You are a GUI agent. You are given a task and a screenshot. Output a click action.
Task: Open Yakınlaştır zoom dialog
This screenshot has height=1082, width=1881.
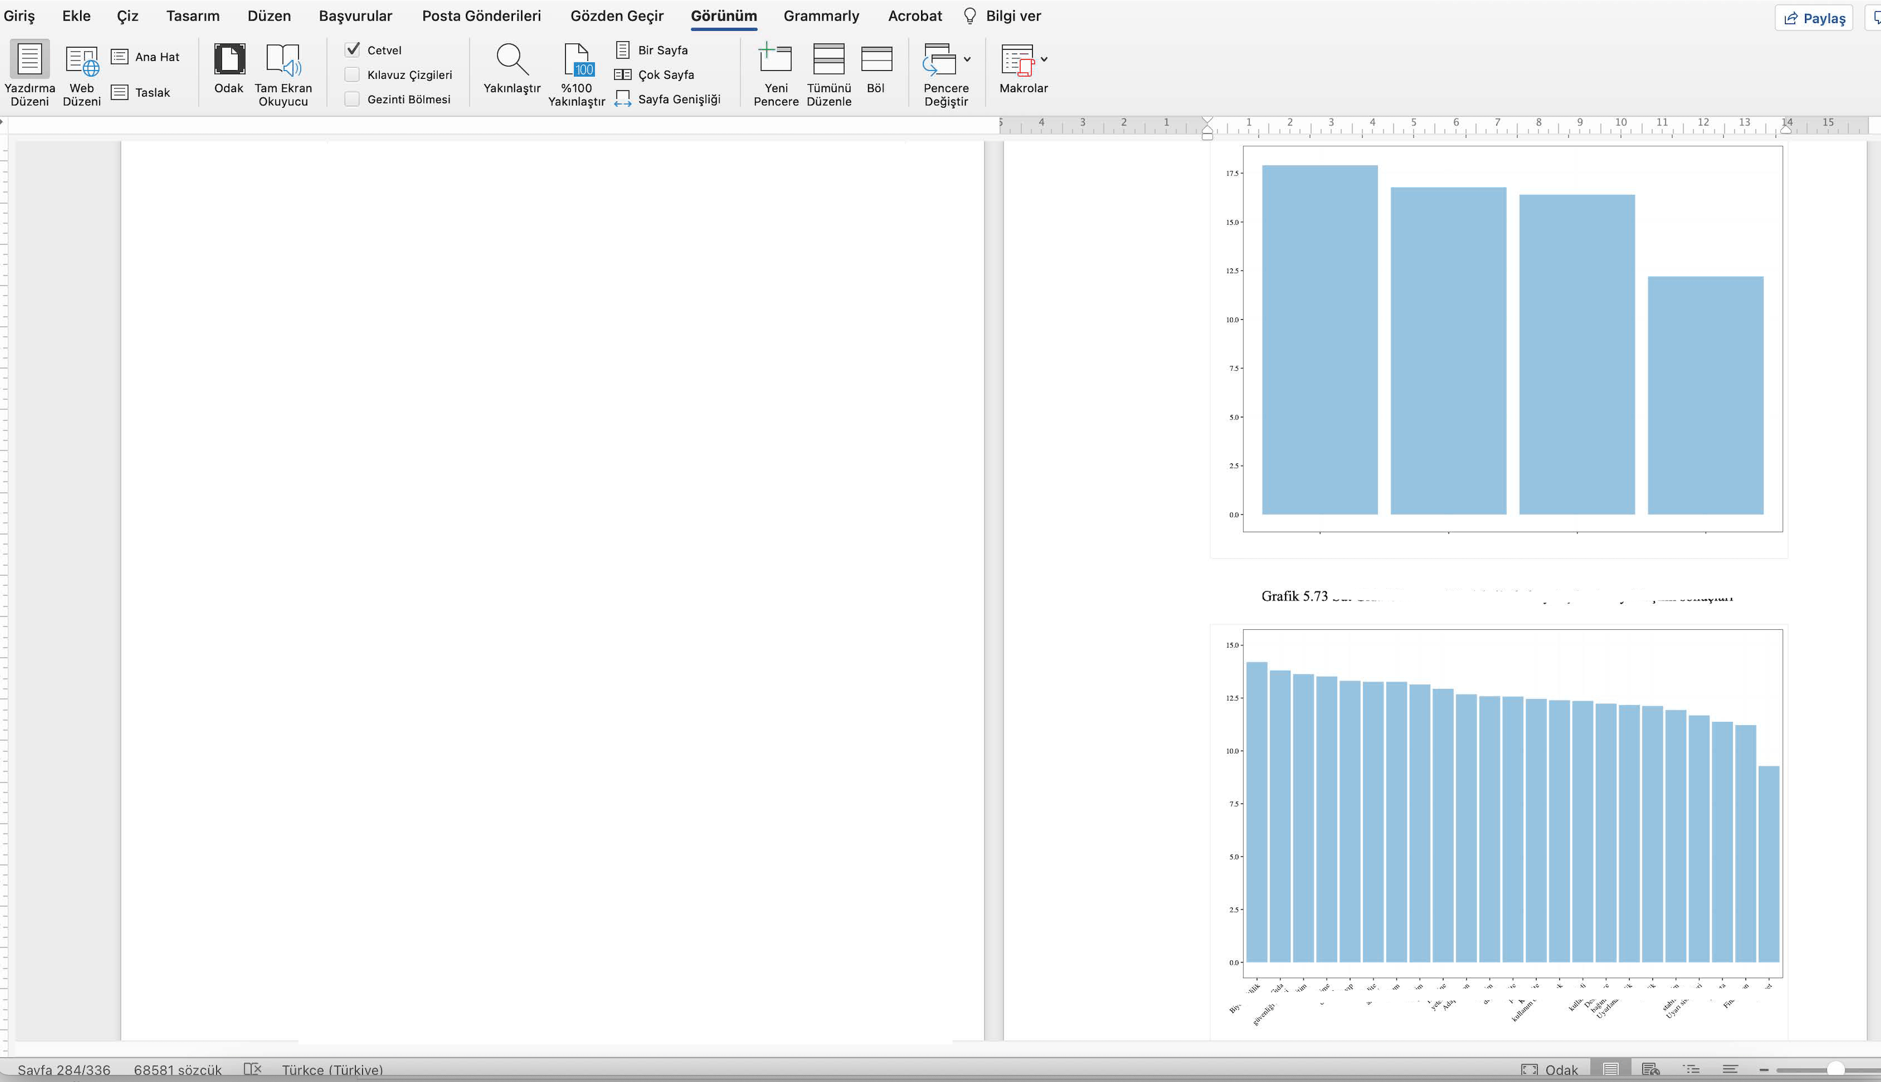(512, 68)
